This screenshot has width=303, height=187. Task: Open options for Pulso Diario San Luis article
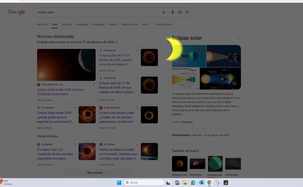click(94, 84)
